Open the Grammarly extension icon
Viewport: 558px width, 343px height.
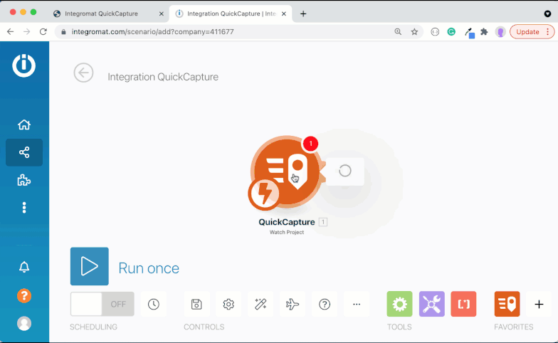(451, 31)
